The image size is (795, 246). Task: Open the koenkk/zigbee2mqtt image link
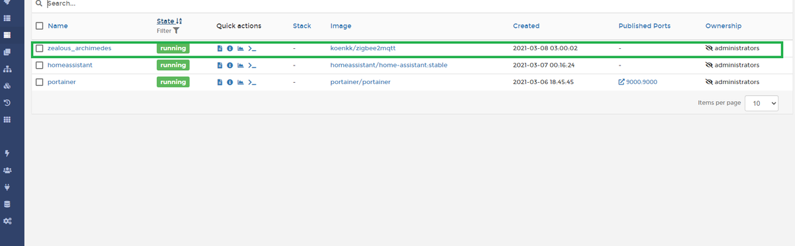click(362, 48)
